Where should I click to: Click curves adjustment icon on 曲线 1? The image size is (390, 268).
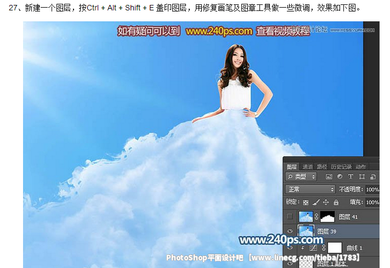pos(313,248)
